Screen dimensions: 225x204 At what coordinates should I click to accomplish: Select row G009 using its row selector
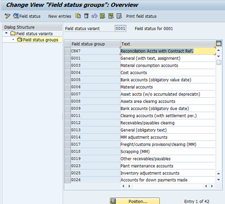tap(67, 108)
